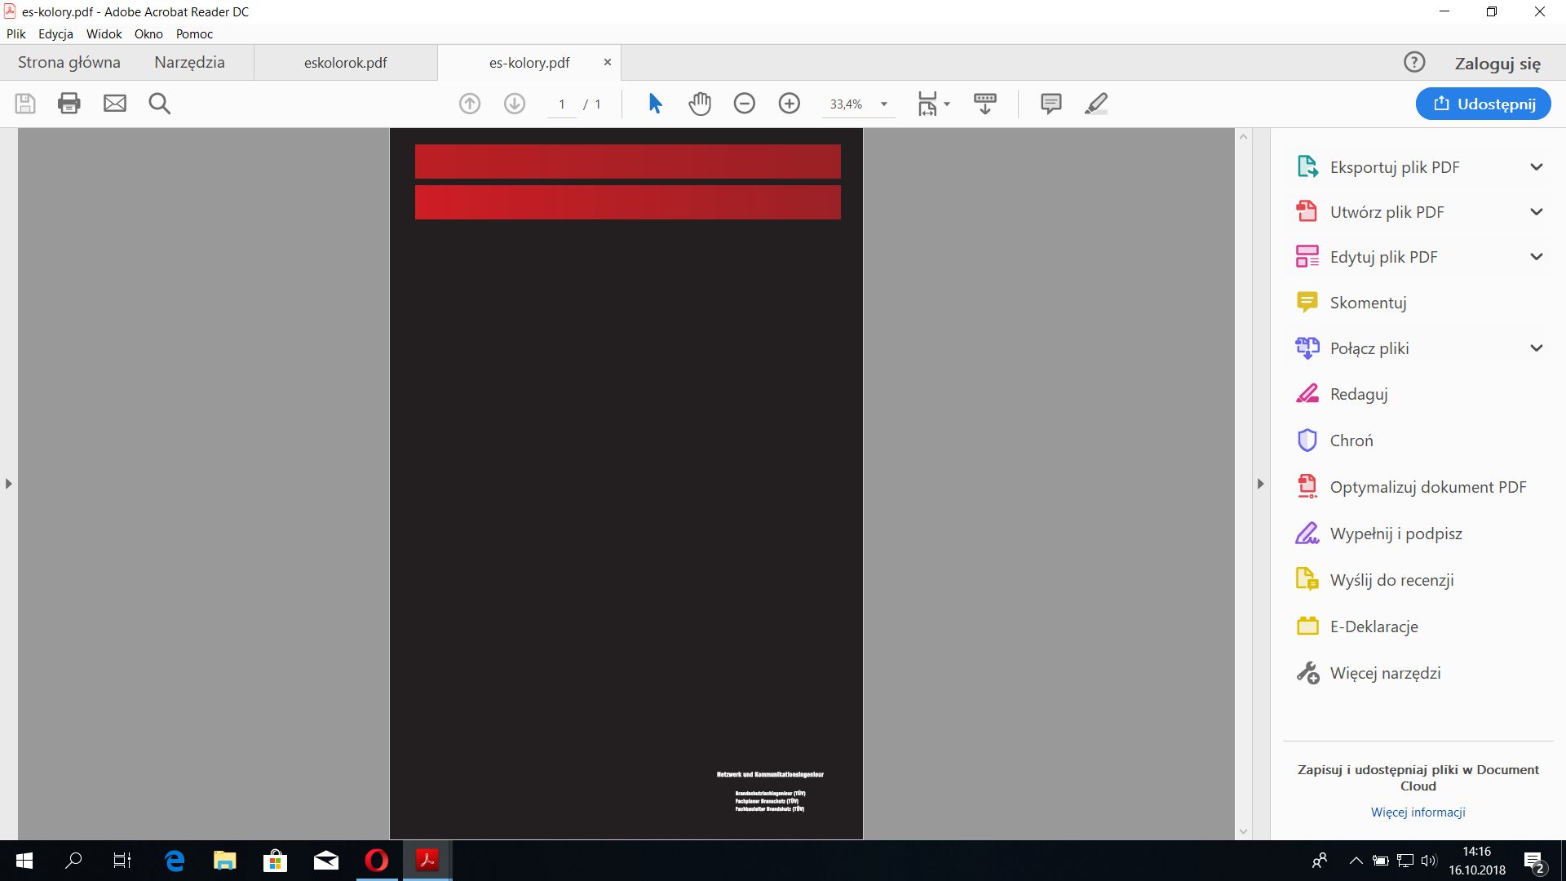Collapse the right tools pane

pos(1260,484)
